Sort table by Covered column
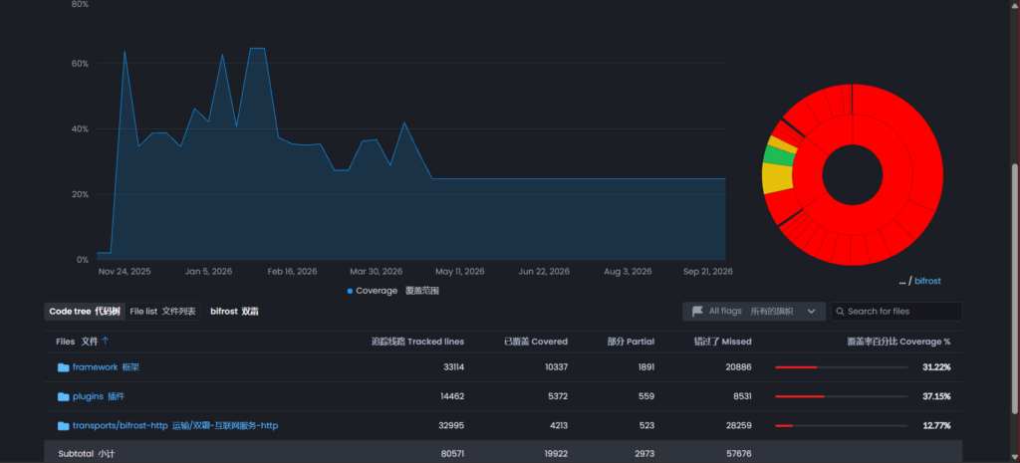 point(535,342)
